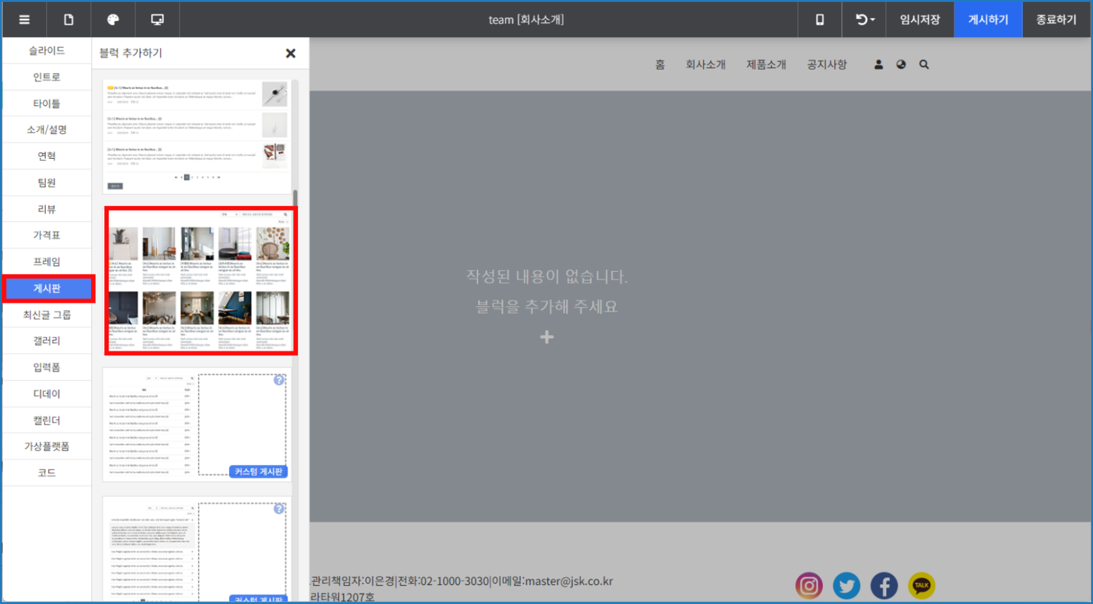Image resolution: width=1093 pixels, height=604 pixels.
Task: Click the plus icon to add block
Action: (546, 337)
